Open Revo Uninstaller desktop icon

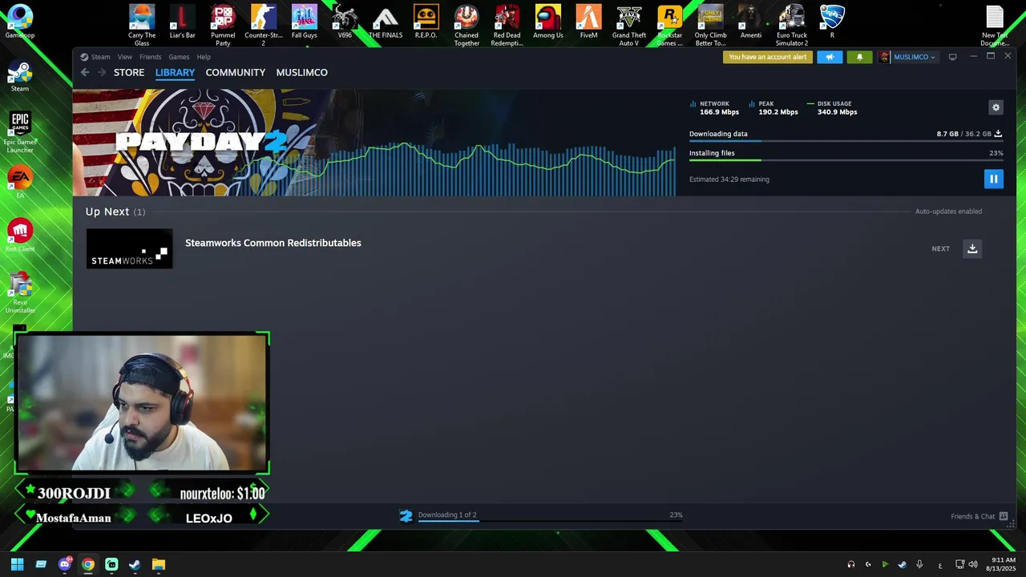[20, 293]
